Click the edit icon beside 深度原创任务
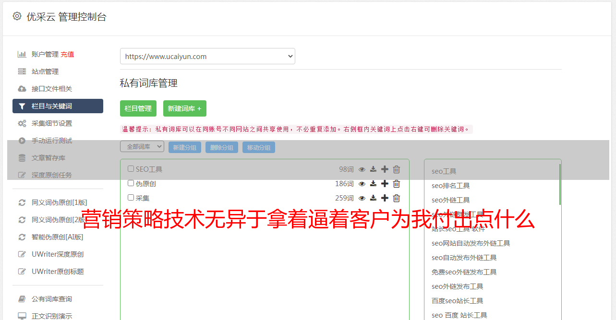This screenshot has width=616, height=320. click(22, 175)
